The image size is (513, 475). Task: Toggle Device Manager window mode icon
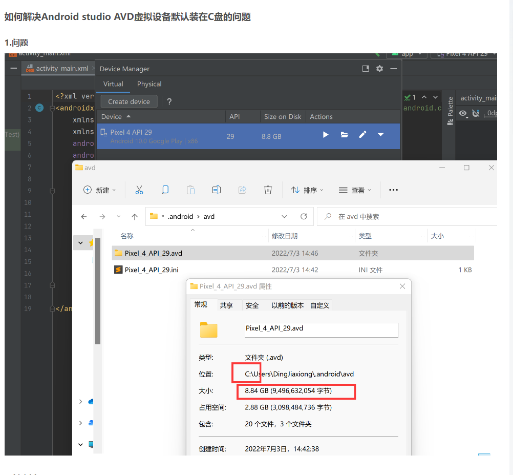366,69
